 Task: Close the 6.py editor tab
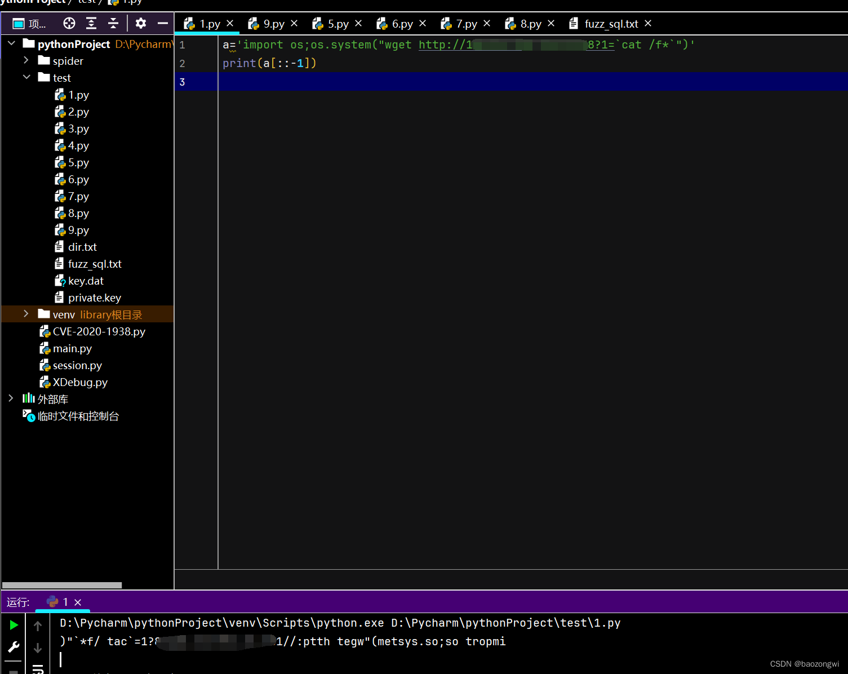pos(423,23)
